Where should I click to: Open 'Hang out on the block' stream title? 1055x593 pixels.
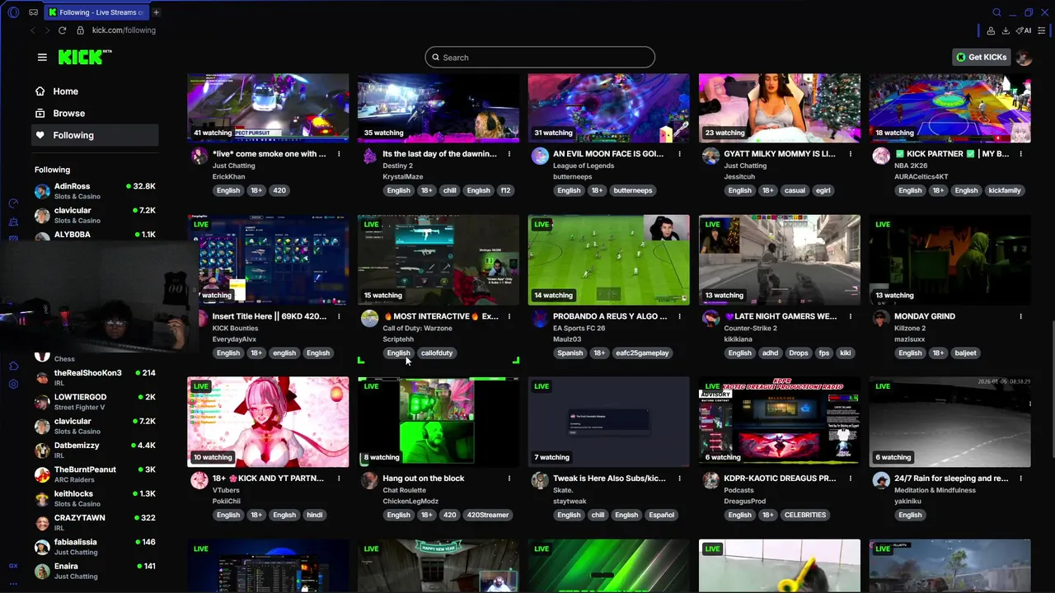pos(424,479)
